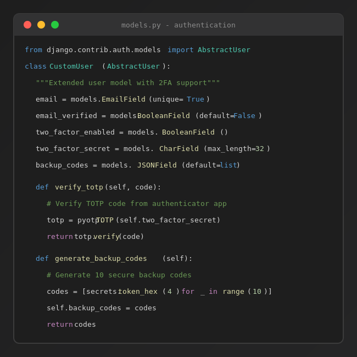
Task: Click the yellow minimize window button
Action: (41, 25)
